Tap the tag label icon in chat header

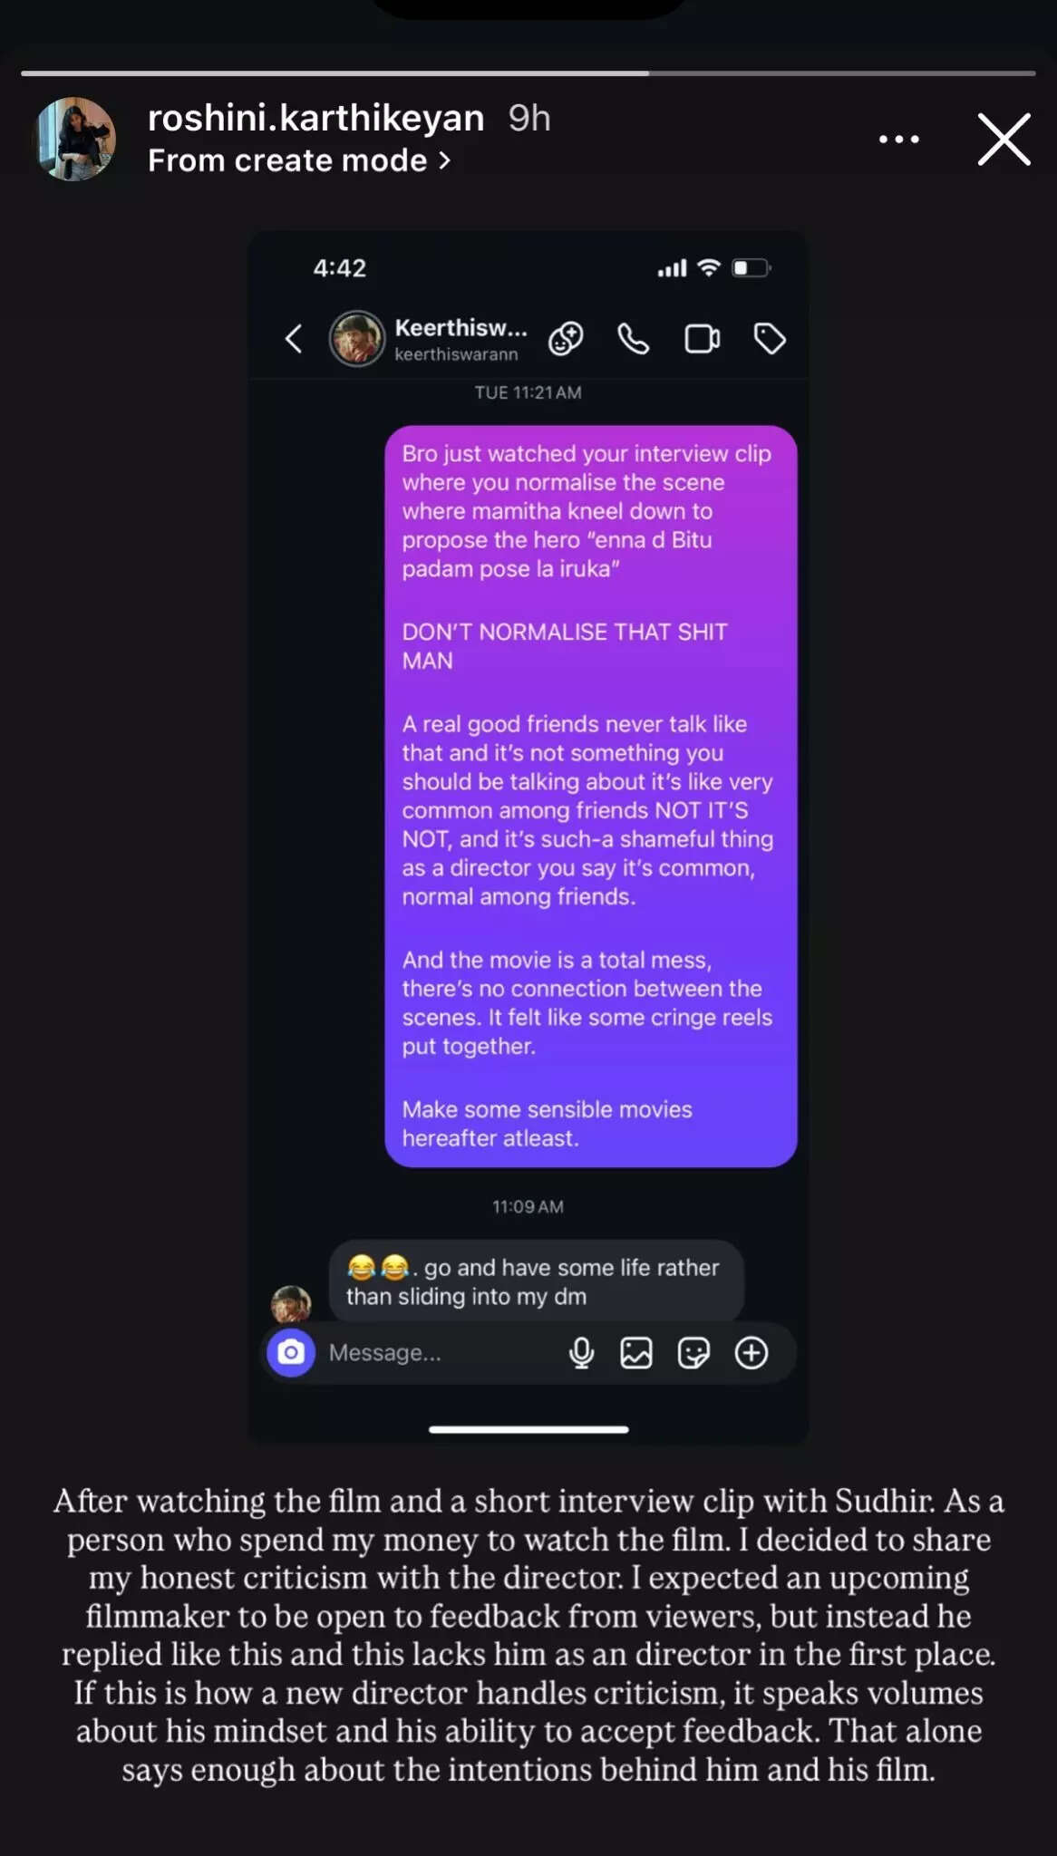[x=770, y=339]
